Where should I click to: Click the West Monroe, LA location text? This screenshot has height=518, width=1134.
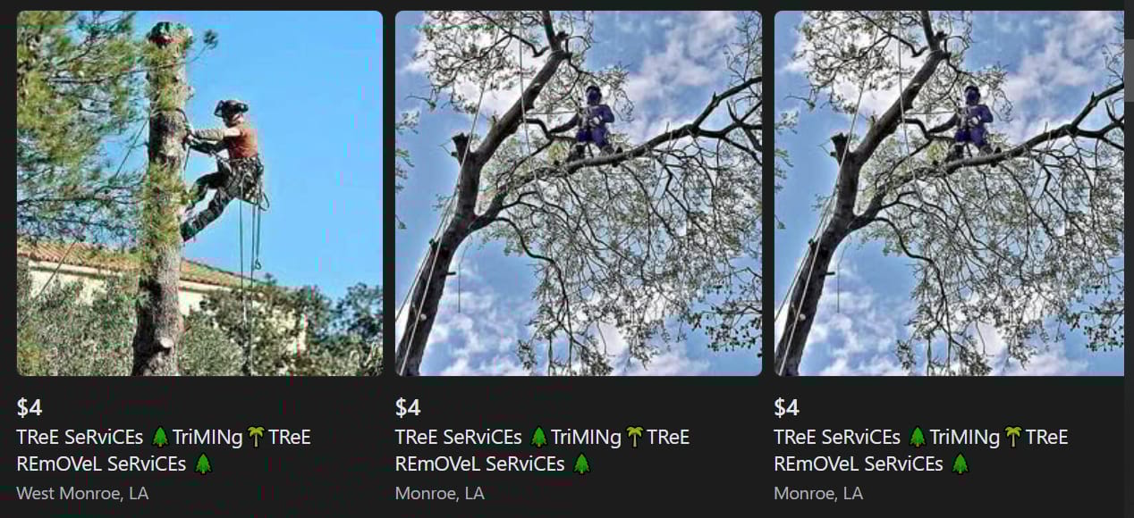(82, 493)
